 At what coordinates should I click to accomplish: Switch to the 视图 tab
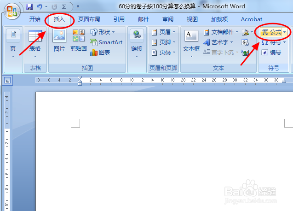pyautogui.click(x=192, y=19)
